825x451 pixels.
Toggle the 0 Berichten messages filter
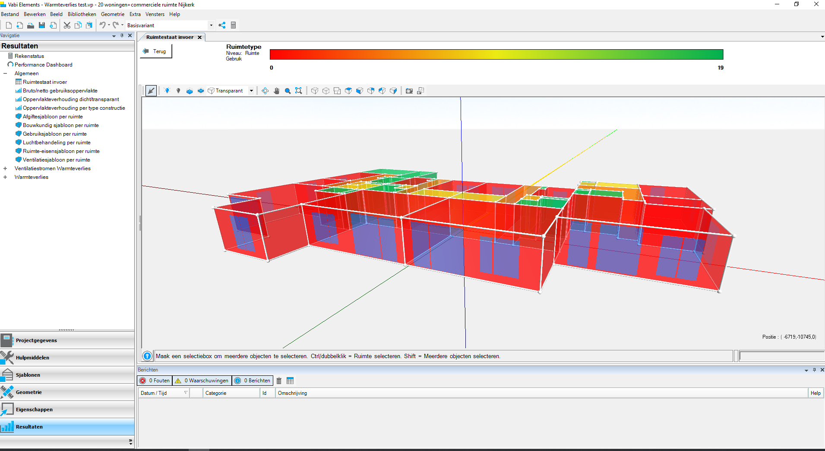pyautogui.click(x=253, y=381)
